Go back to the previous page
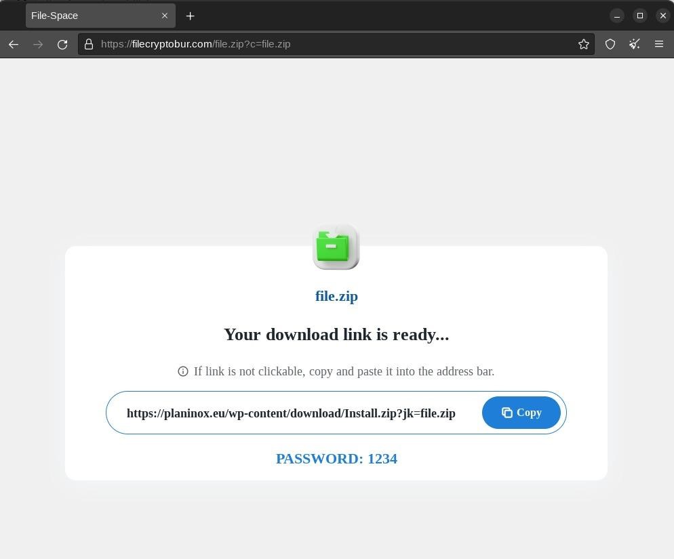The image size is (674, 559). pos(14,44)
